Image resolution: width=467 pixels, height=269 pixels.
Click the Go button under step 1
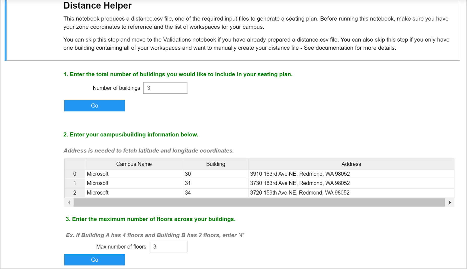click(x=95, y=105)
